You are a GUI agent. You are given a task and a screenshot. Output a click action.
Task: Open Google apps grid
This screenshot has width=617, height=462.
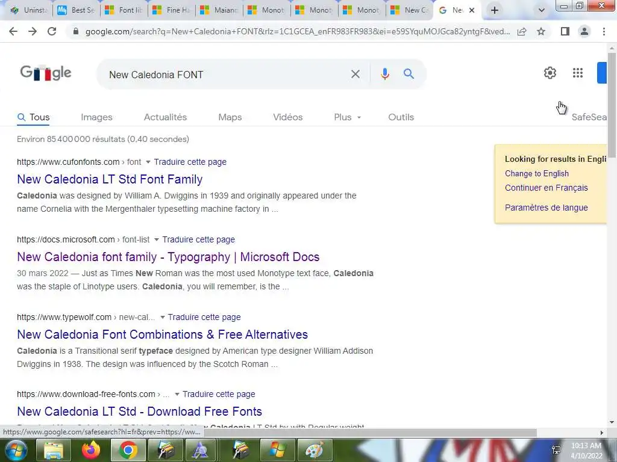click(578, 73)
